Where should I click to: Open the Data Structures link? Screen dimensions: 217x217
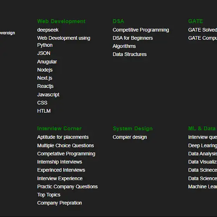coord(129,54)
